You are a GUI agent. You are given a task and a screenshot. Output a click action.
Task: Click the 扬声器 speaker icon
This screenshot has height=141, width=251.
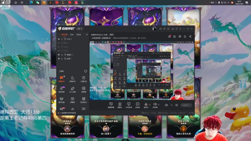click(x=155, y=104)
